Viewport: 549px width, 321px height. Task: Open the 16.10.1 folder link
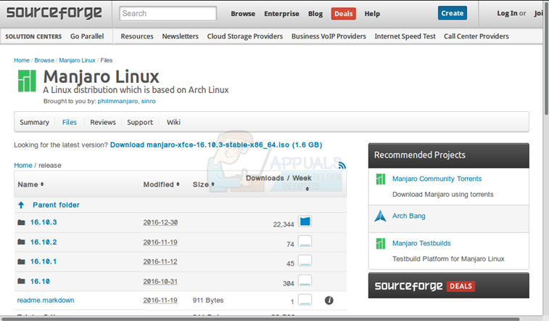44,261
